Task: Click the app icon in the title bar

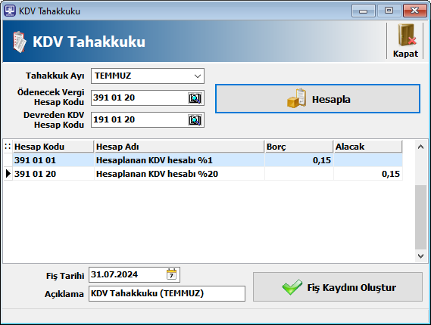Action: [10, 11]
